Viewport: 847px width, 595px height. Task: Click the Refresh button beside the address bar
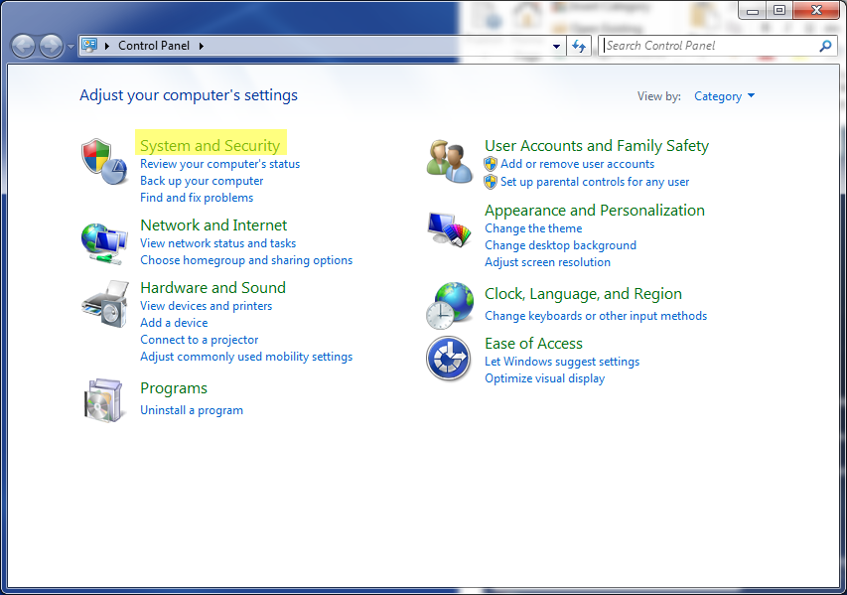[579, 46]
